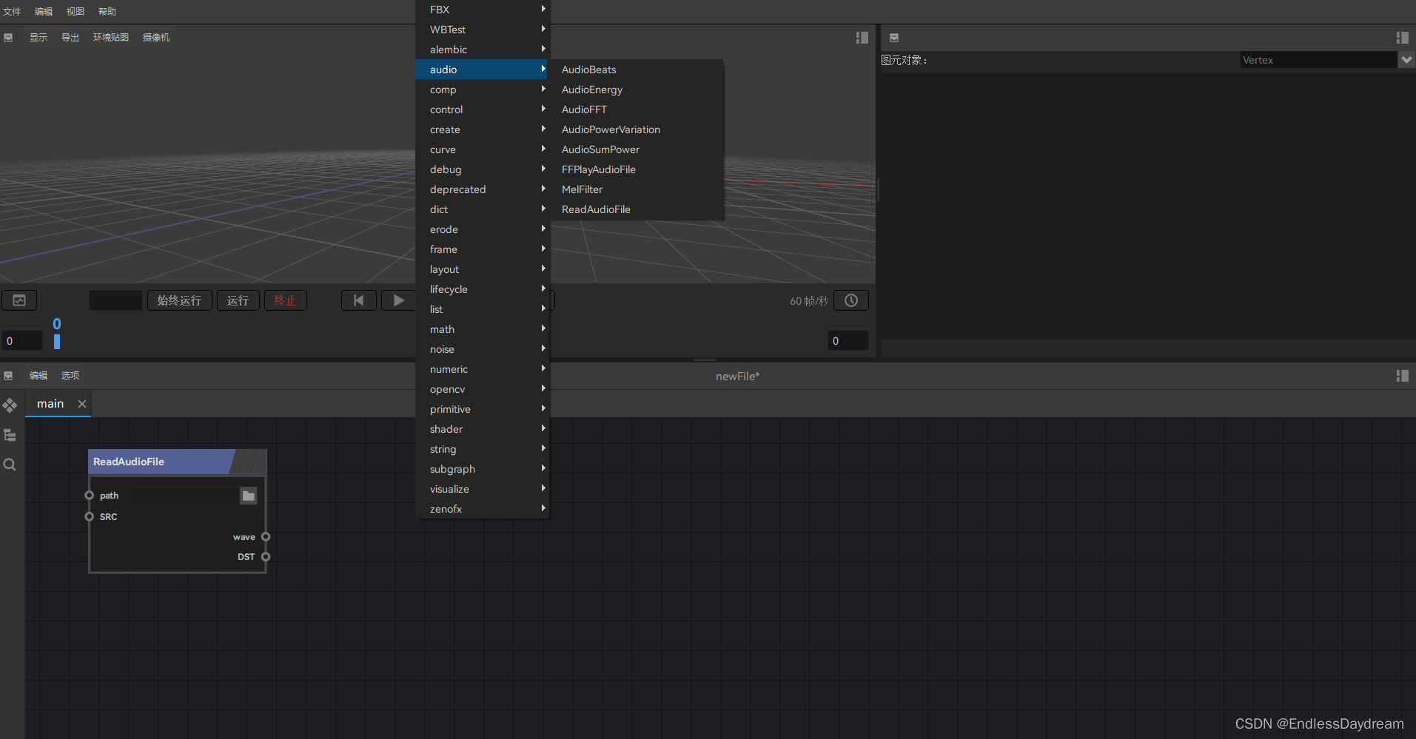1416x739 pixels.
Task: Click the clock icon beside 60帧/秒
Action: coord(851,300)
